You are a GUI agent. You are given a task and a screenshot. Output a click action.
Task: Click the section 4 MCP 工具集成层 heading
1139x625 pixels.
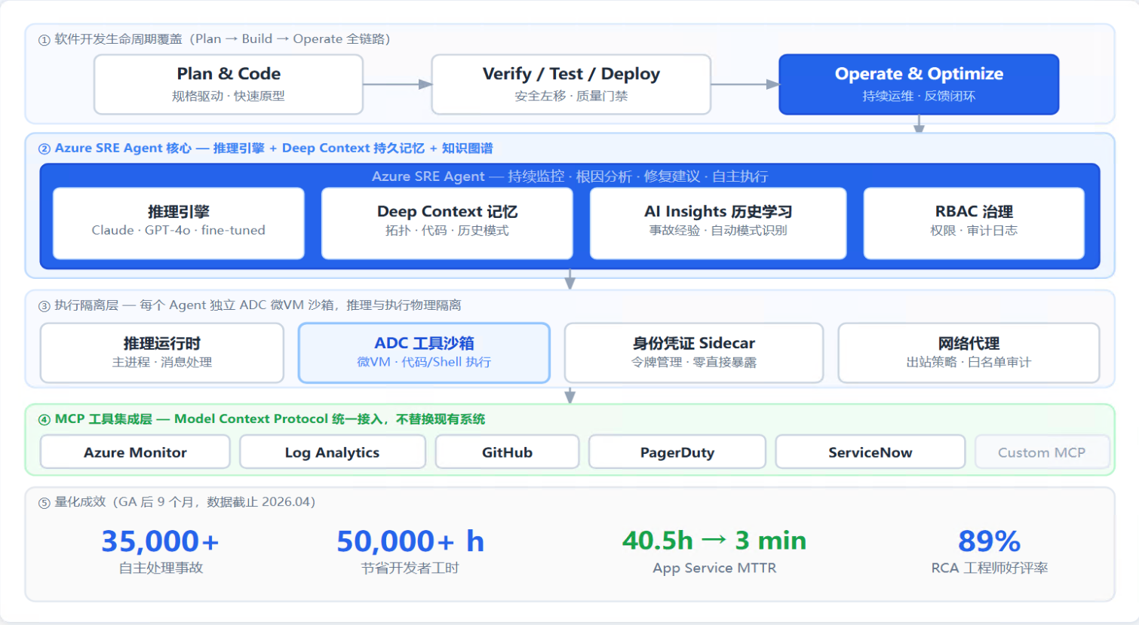(x=262, y=419)
